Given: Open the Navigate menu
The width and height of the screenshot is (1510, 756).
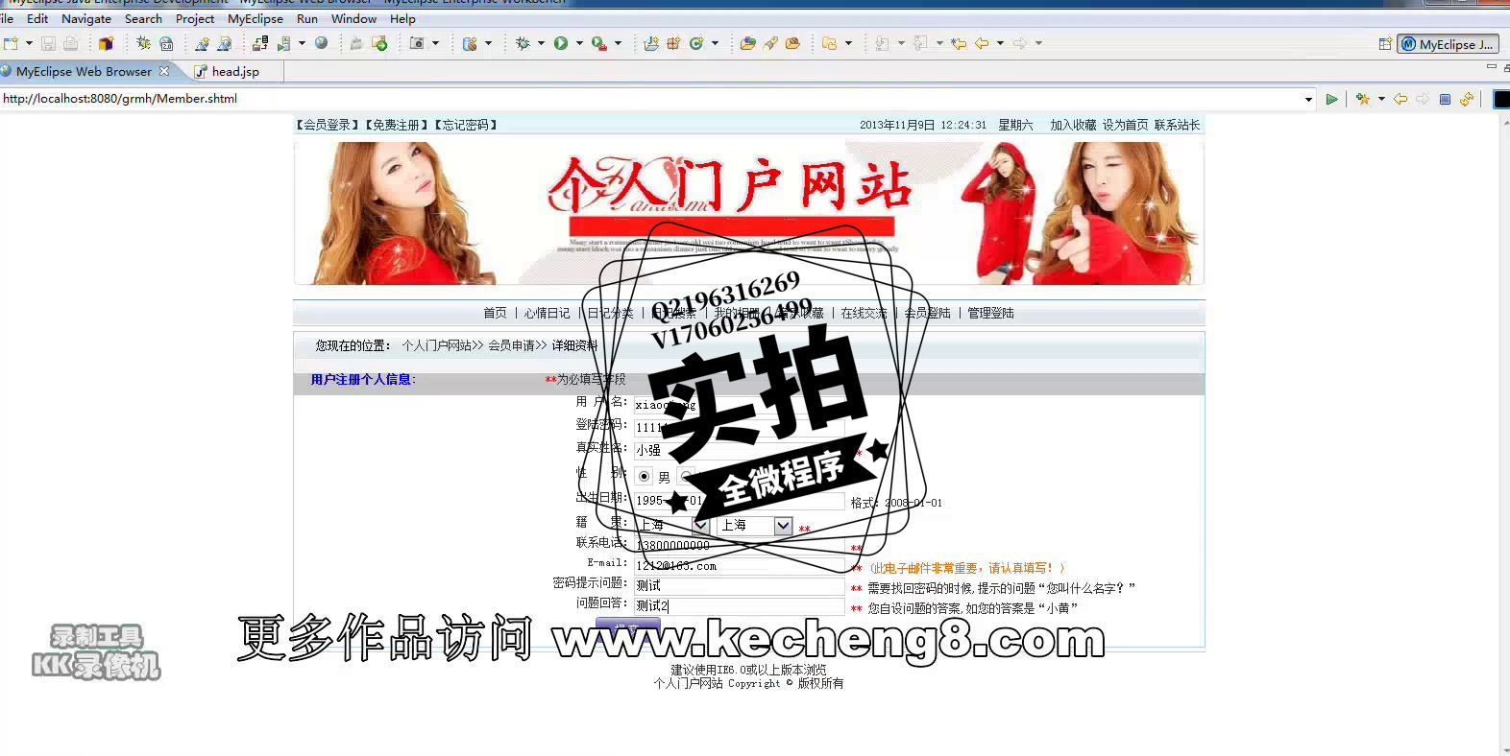Looking at the screenshot, I should (x=86, y=18).
